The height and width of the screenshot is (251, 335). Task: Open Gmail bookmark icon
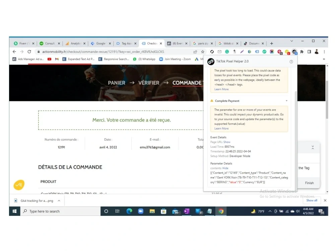[x=57, y=59]
